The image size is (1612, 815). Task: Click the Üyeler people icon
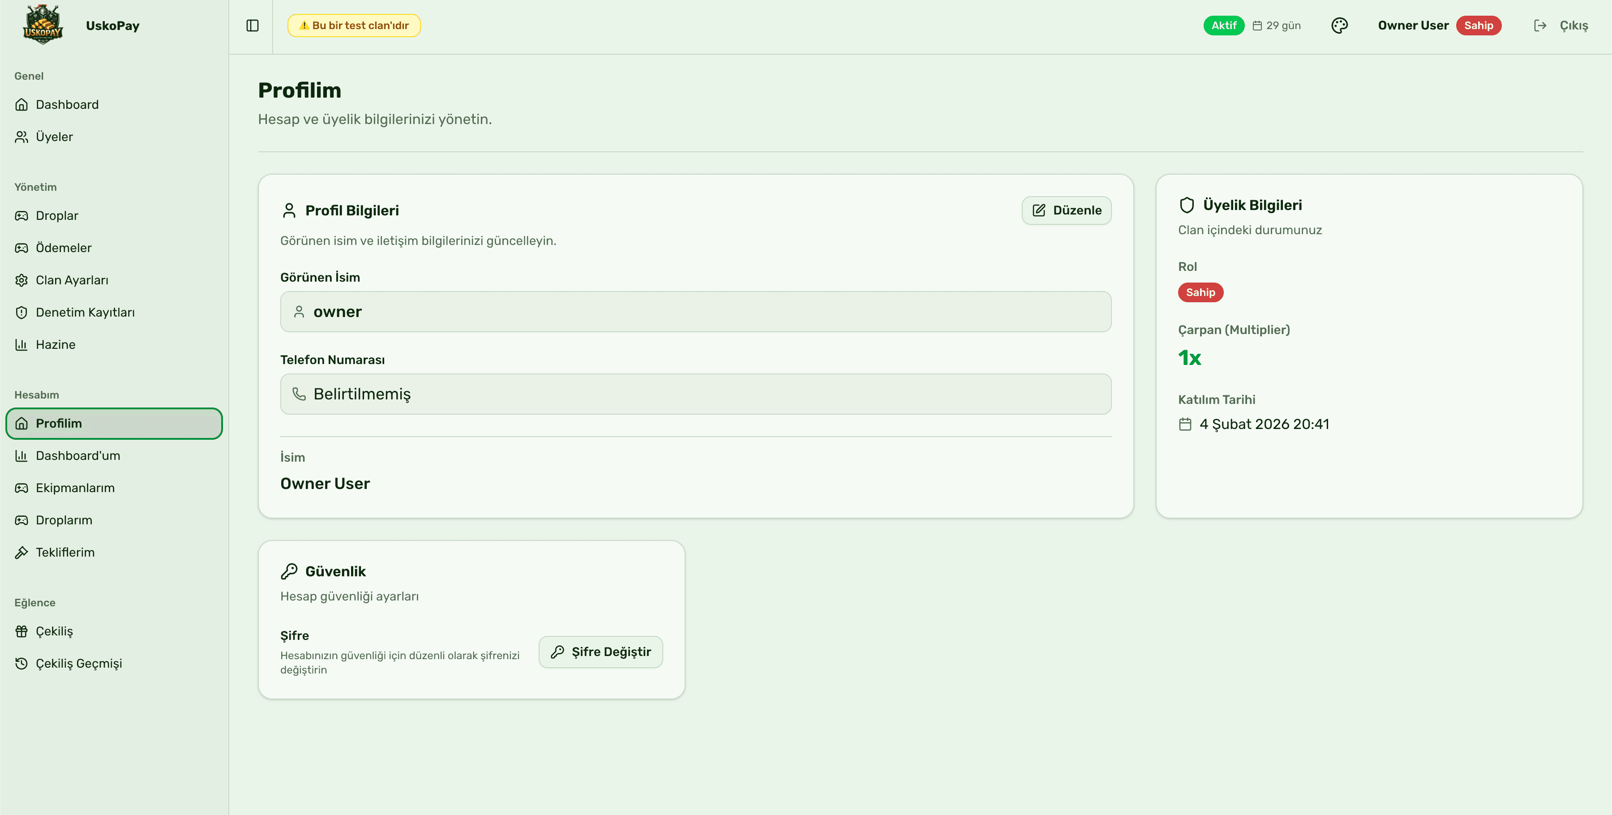(x=21, y=137)
